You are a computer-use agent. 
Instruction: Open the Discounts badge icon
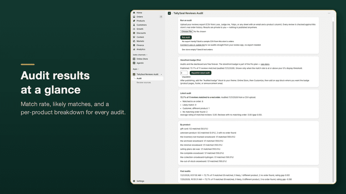[x=134, y=33]
